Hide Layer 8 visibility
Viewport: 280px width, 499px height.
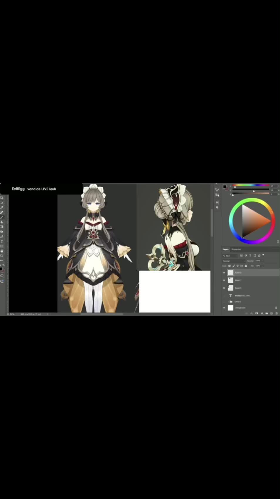[x=224, y=273]
